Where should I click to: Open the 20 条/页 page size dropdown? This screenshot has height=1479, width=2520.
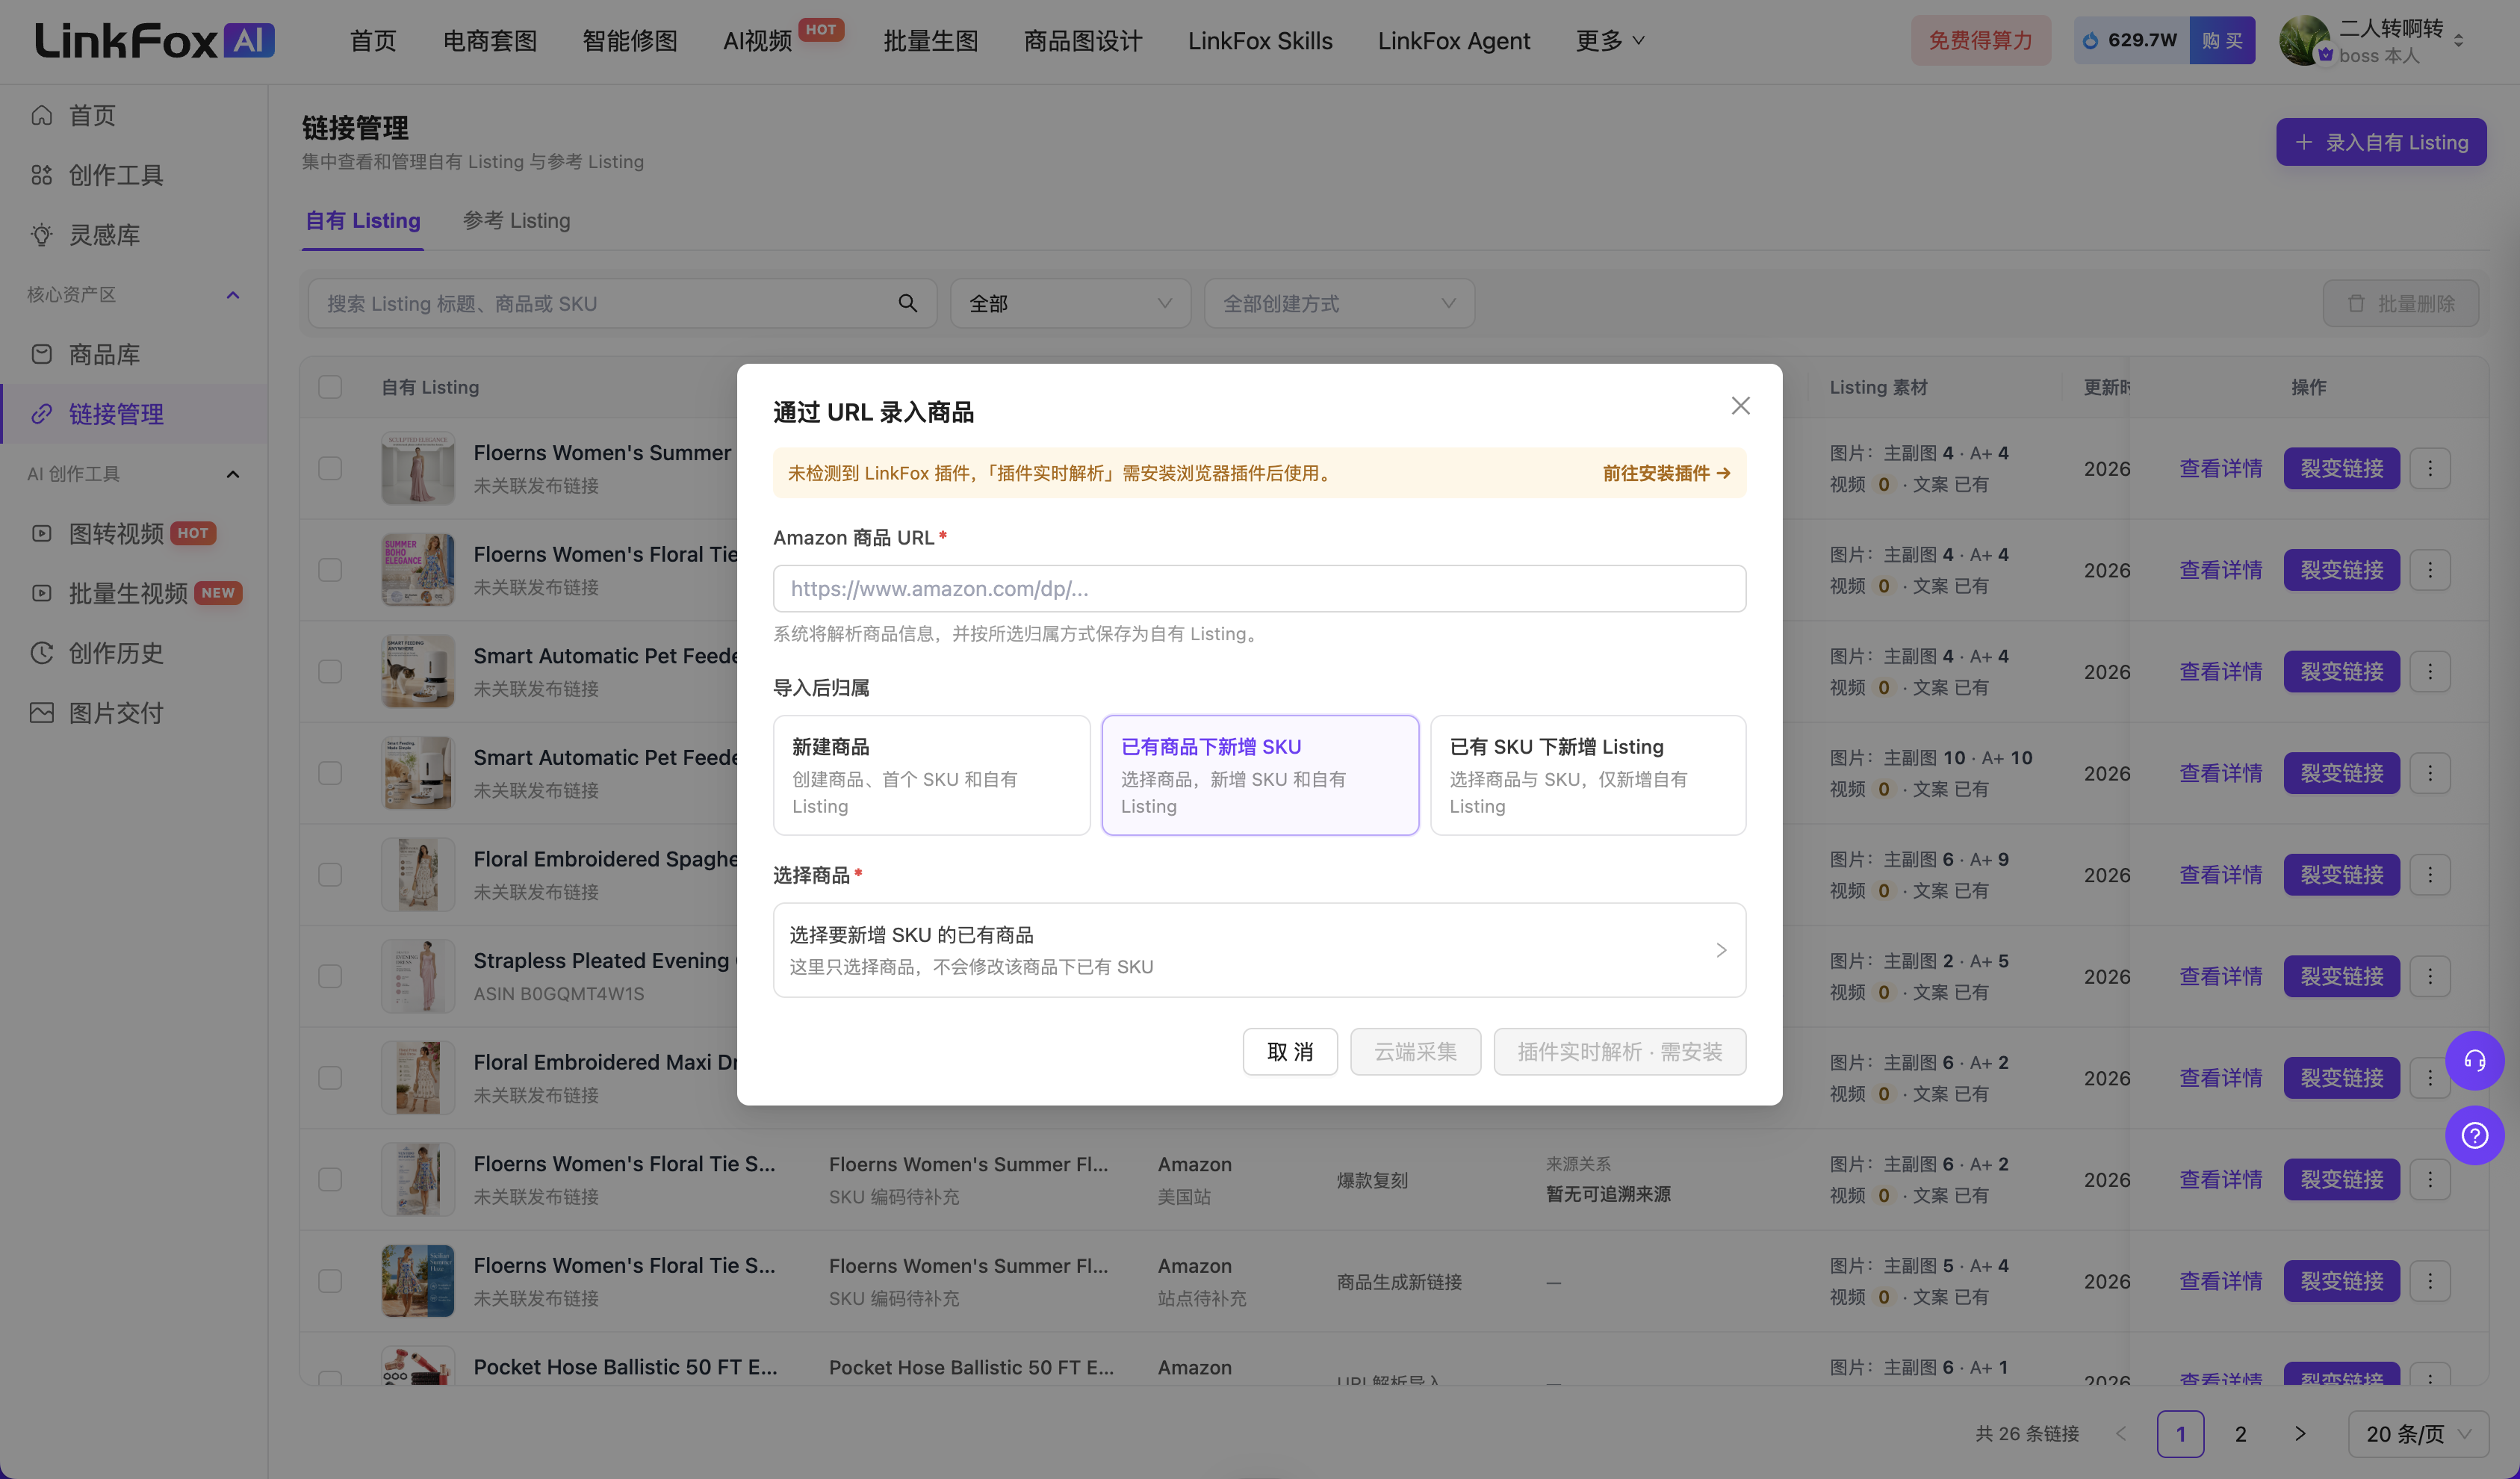pyautogui.click(x=2418, y=1434)
